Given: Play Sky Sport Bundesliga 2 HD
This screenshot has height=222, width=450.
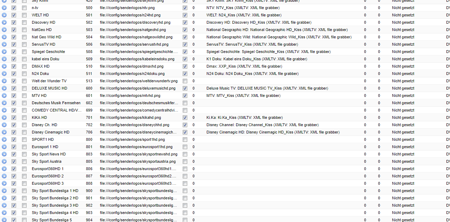Looking at the screenshot, I should pyautogui.click(x=4, y=198).
